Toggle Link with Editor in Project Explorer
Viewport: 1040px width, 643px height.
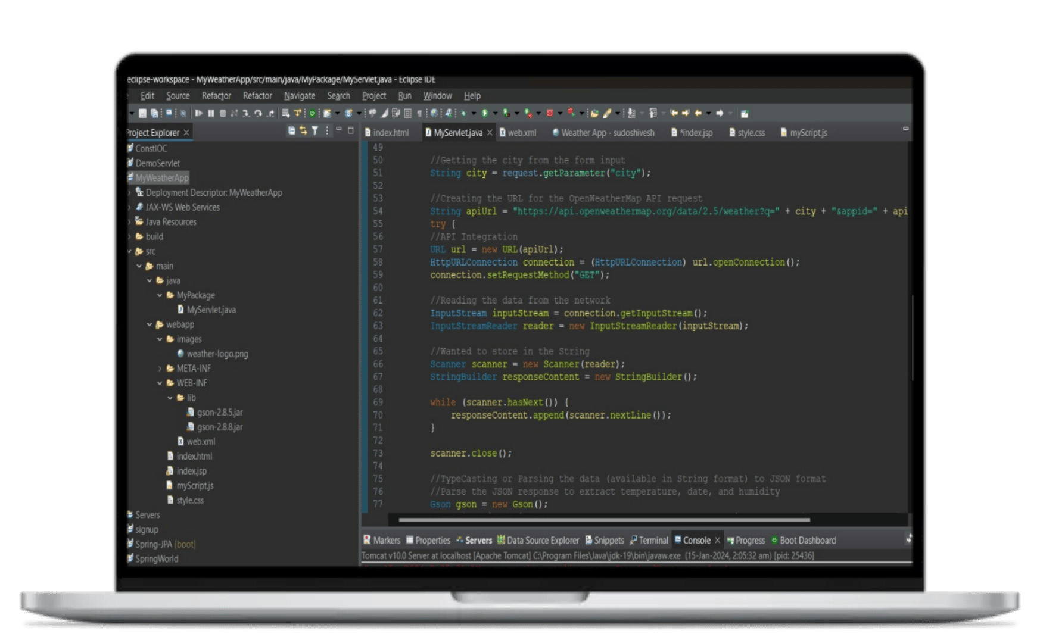click(x=303, y=131)
